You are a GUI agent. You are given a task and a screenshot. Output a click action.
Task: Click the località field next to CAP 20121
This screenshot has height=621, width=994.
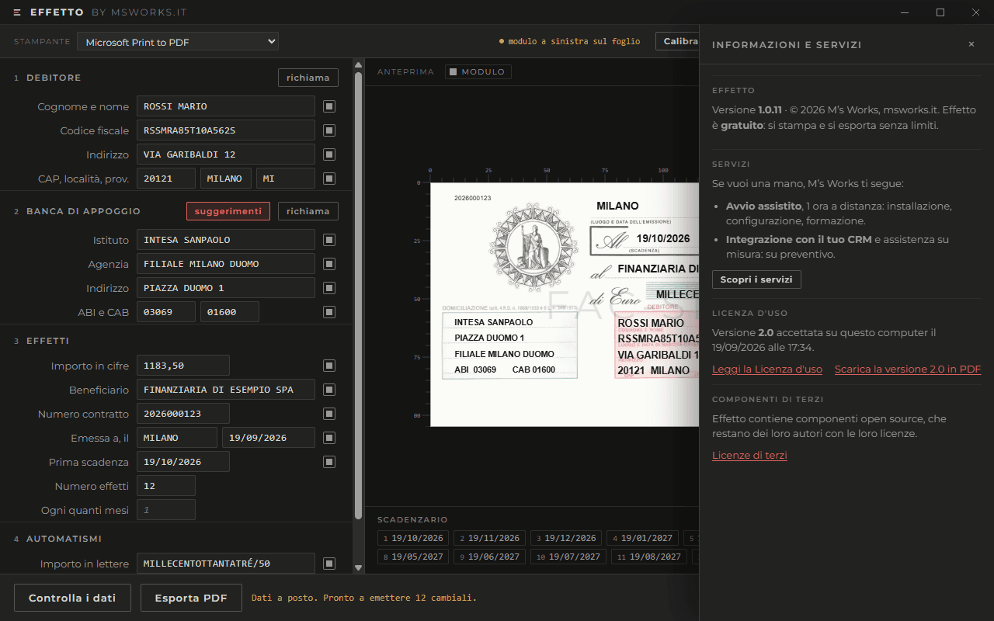(226, 179)
